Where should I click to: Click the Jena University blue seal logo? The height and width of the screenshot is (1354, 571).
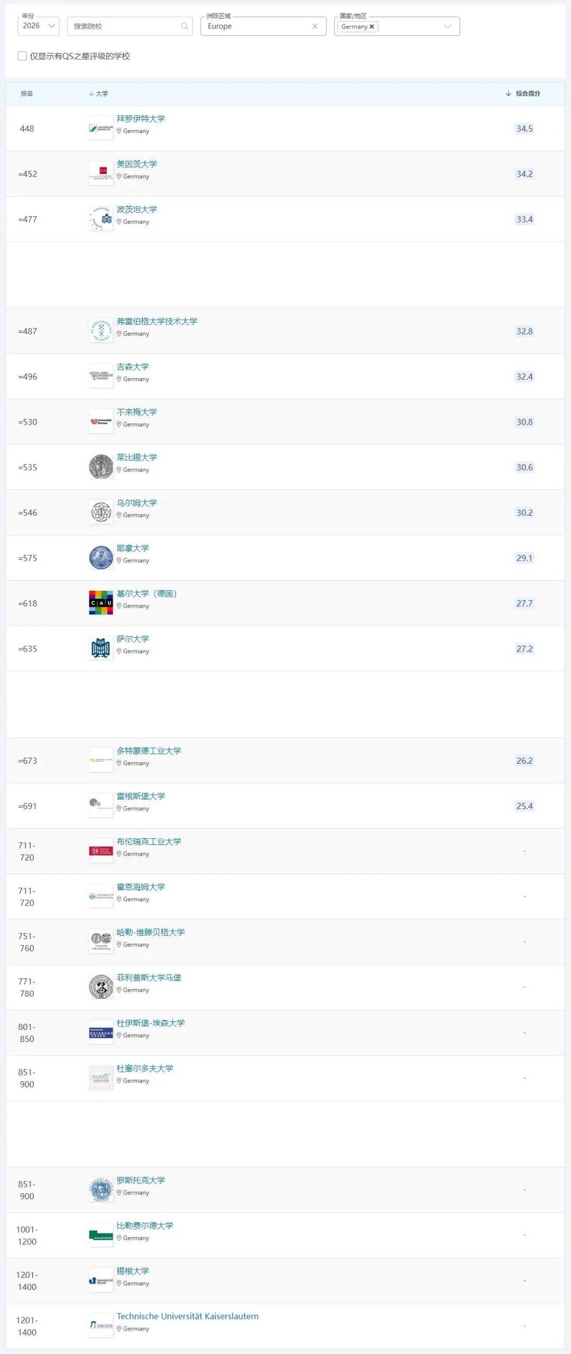tap(101, 557)
